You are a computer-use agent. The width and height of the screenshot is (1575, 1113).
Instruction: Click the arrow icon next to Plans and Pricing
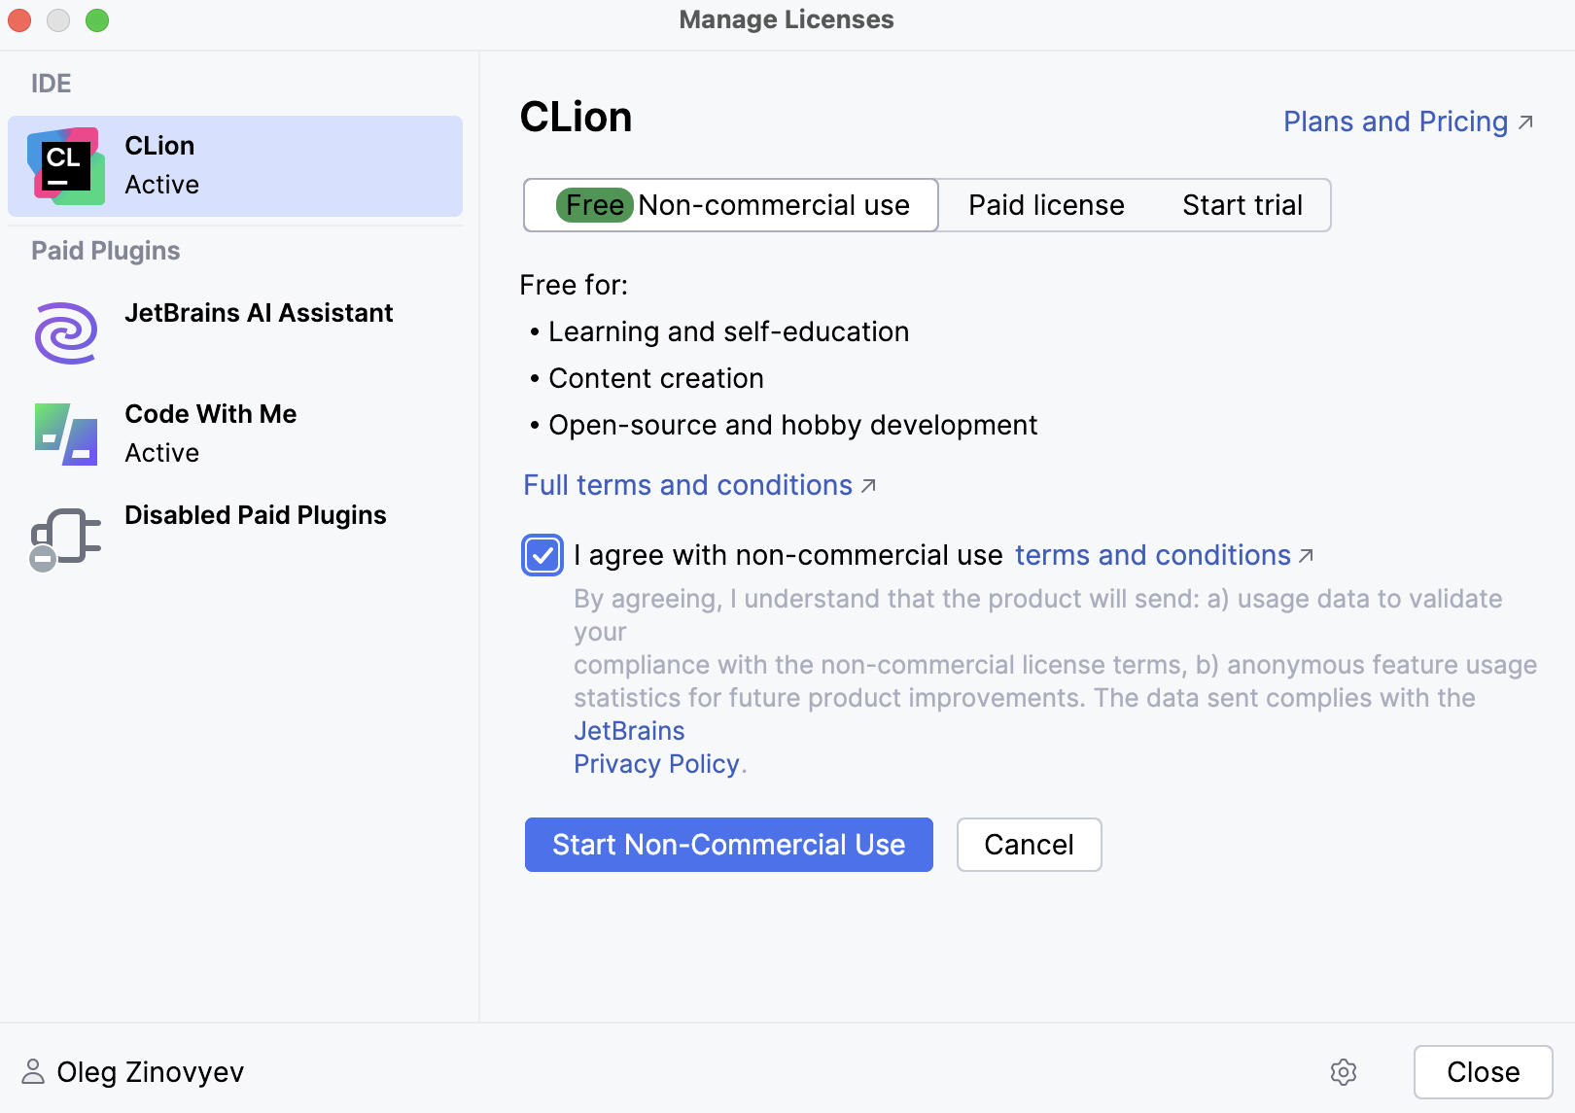tap(1526, 121)
